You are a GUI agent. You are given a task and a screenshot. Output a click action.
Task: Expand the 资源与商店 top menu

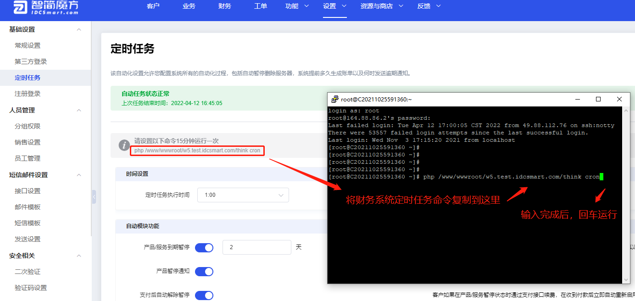click(382, 6)
